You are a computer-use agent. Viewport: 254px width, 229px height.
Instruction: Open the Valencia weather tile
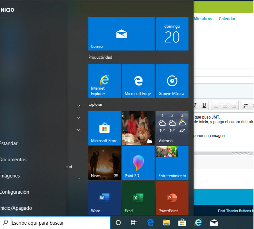(172, 128)
